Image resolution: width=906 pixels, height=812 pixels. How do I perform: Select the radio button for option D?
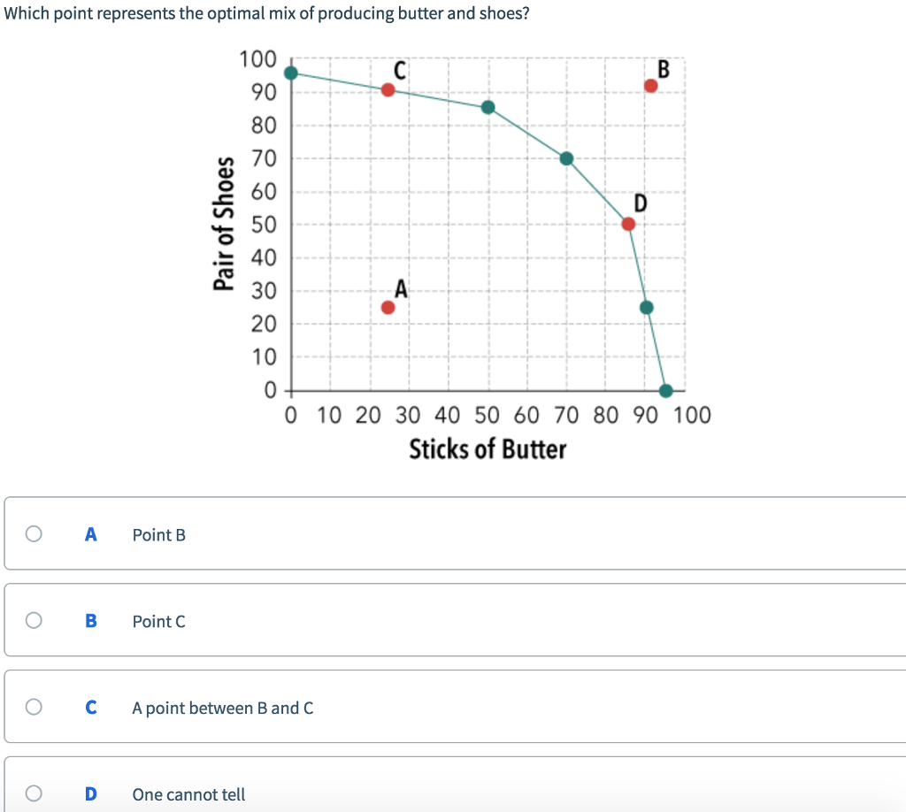pos(34,793)
